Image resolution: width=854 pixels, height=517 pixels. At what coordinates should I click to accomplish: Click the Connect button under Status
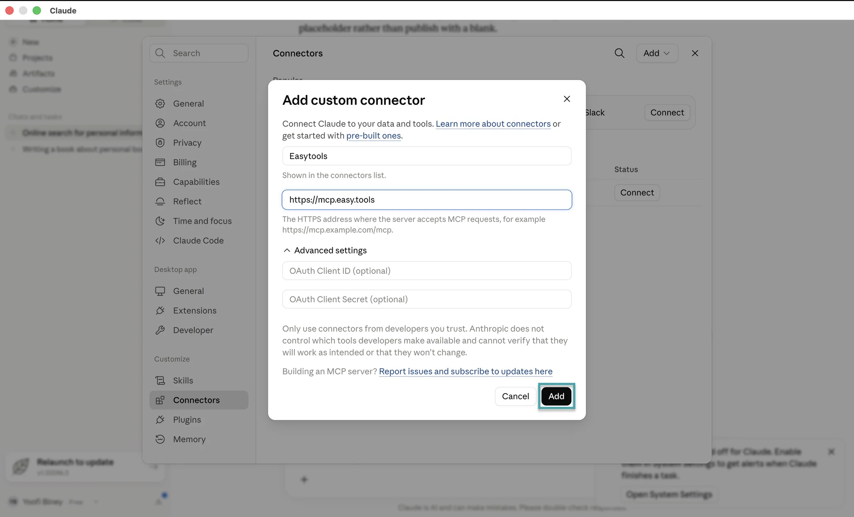pos(637,192)
